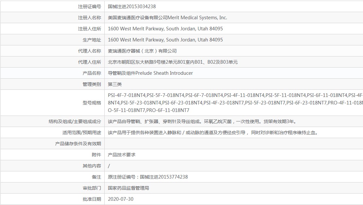Click the 适用范围/预期用途 label
Viewport: 363px width, 205px height.
coord(82,133)
